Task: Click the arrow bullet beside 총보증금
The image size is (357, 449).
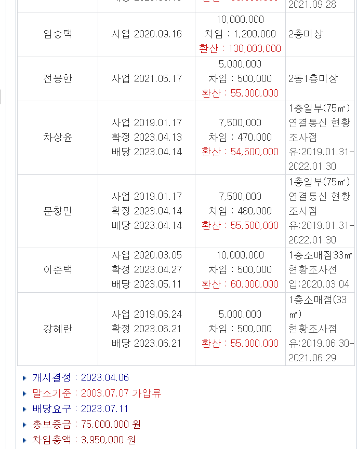Action: pos(24,425)
